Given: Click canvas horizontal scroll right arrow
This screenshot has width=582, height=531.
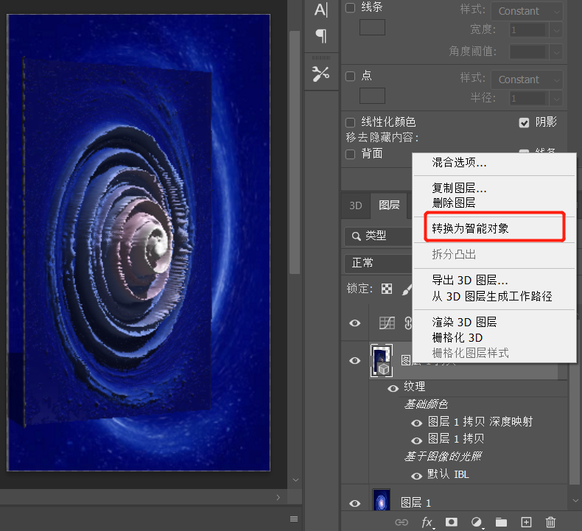Looking at the screenshot, I should [278, 498].
